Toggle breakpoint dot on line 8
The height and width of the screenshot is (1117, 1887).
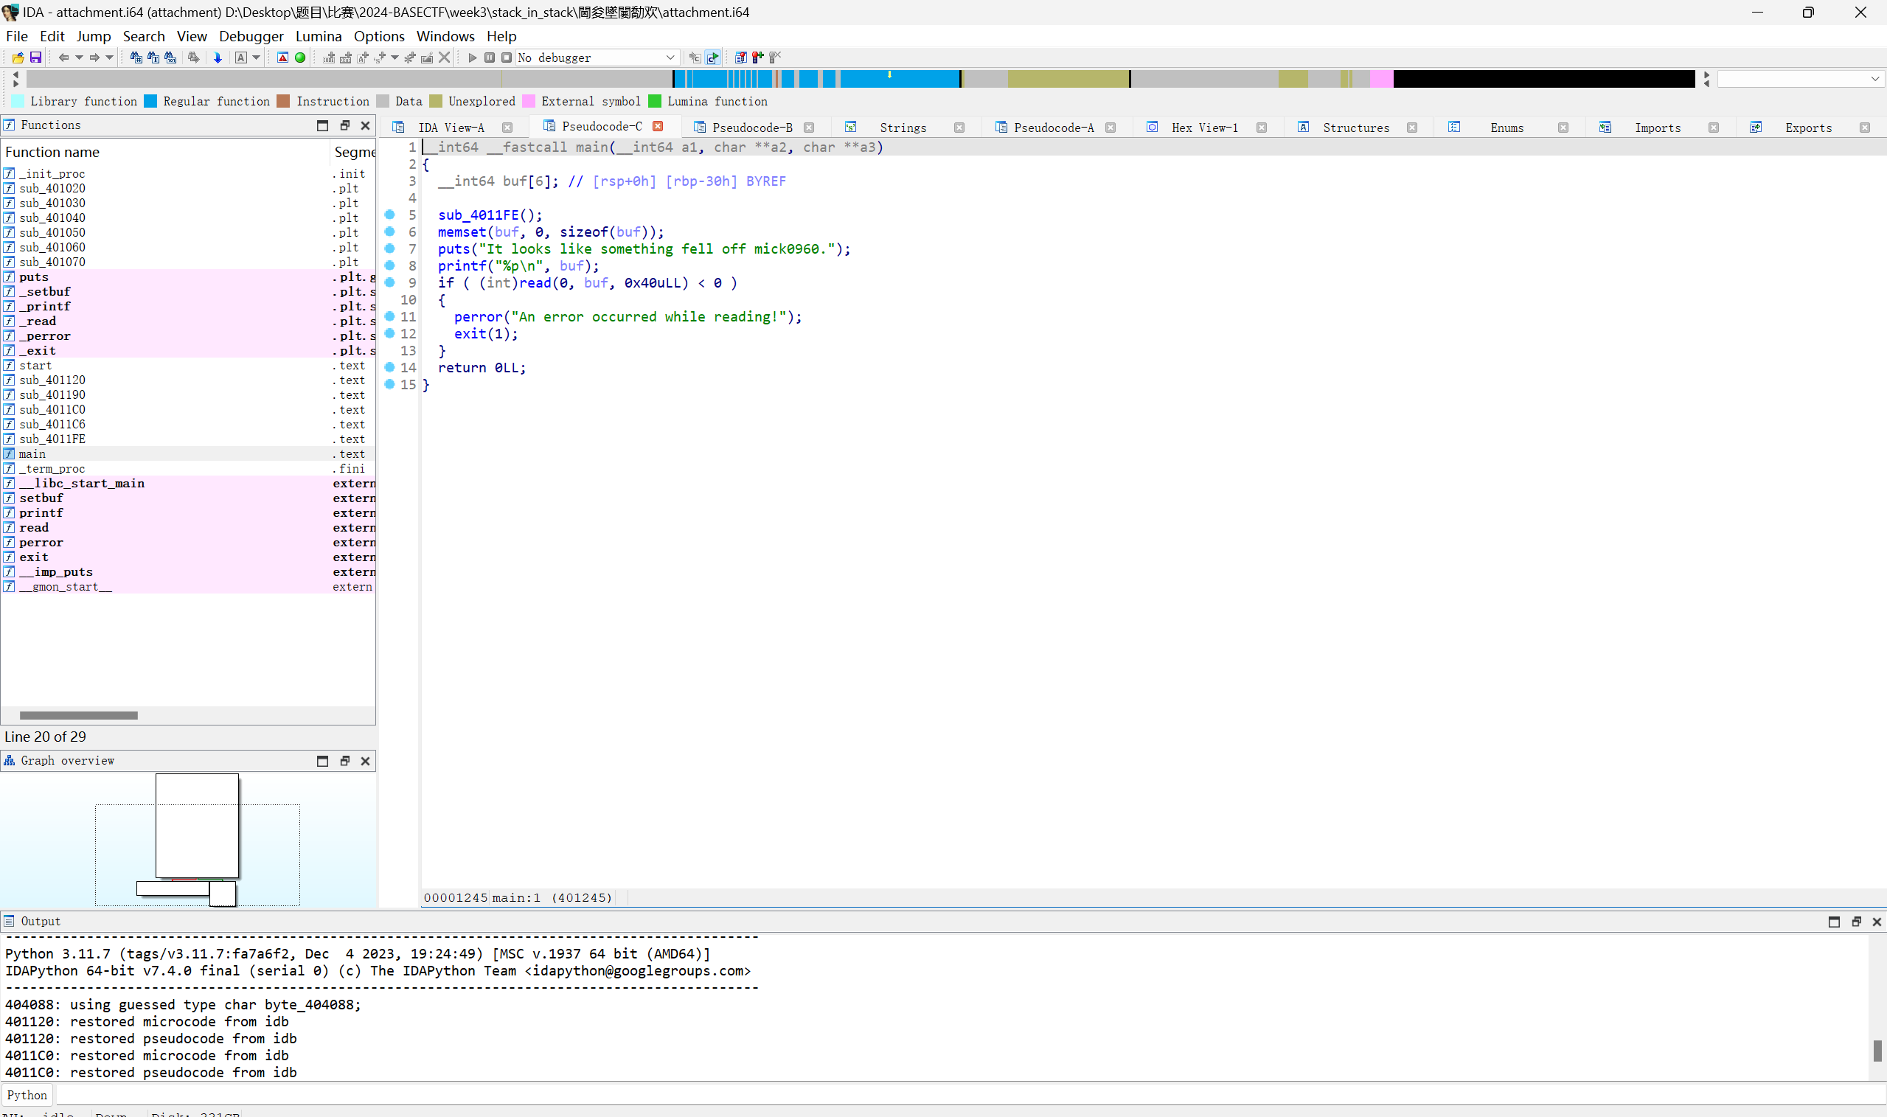point(390,265)
